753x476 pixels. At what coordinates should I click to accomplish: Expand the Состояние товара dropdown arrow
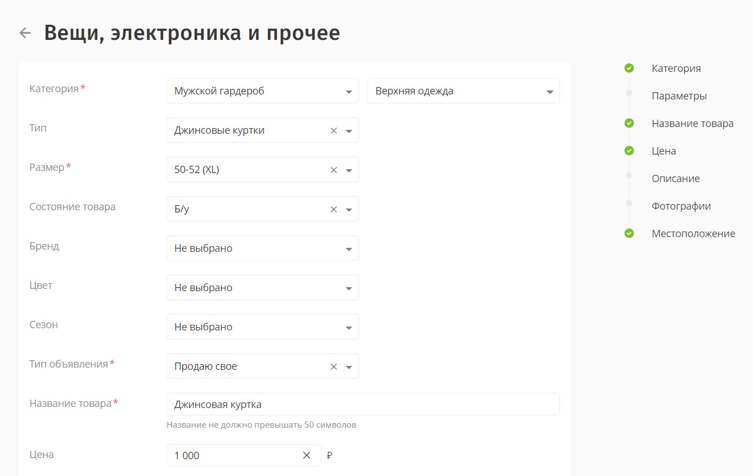pyautogui.click(x=349, y=210)
